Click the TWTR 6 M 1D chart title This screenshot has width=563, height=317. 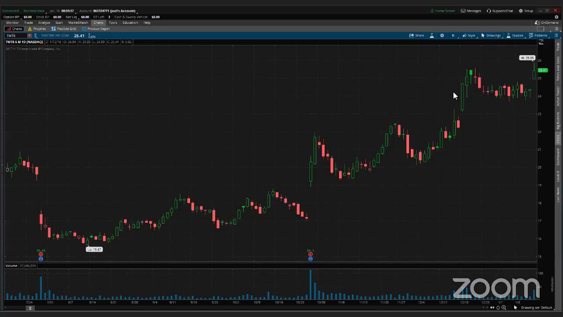point(24,42)
